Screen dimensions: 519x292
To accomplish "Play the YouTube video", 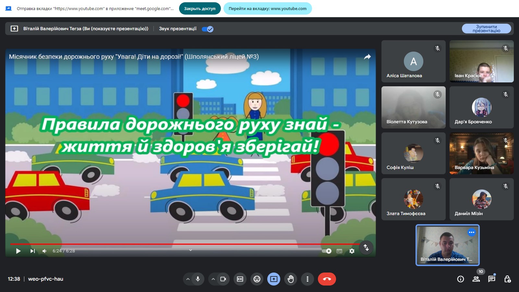I will point(18,251).
